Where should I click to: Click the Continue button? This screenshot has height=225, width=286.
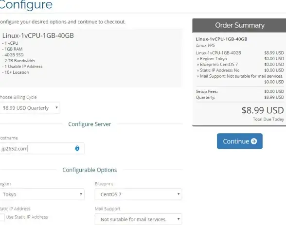click(x=240, y=141)
